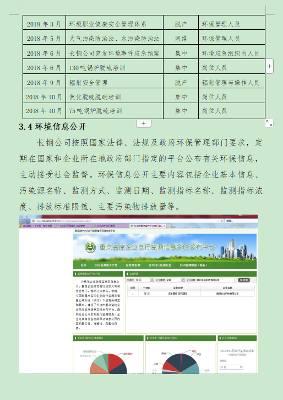Click the platform introduction text panel in the embedded webpage
The width and height of the screenshot is (283, 400).
[x=98, y=305]
